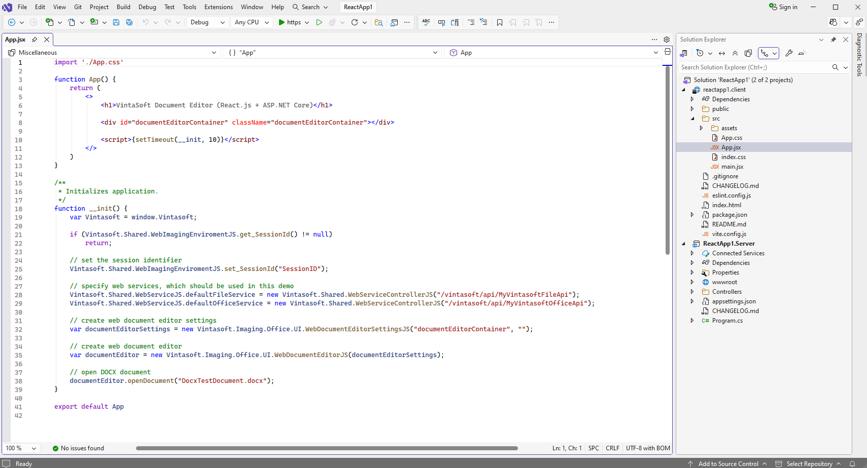Click the horizontal scrollbar in the editor

(327, 448)
